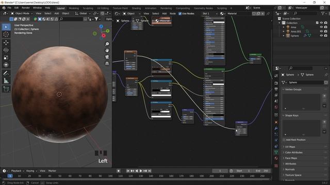Disable Area.001 in renders camera icon
This screenshot has width=330, height=185.
coord(326,31)
